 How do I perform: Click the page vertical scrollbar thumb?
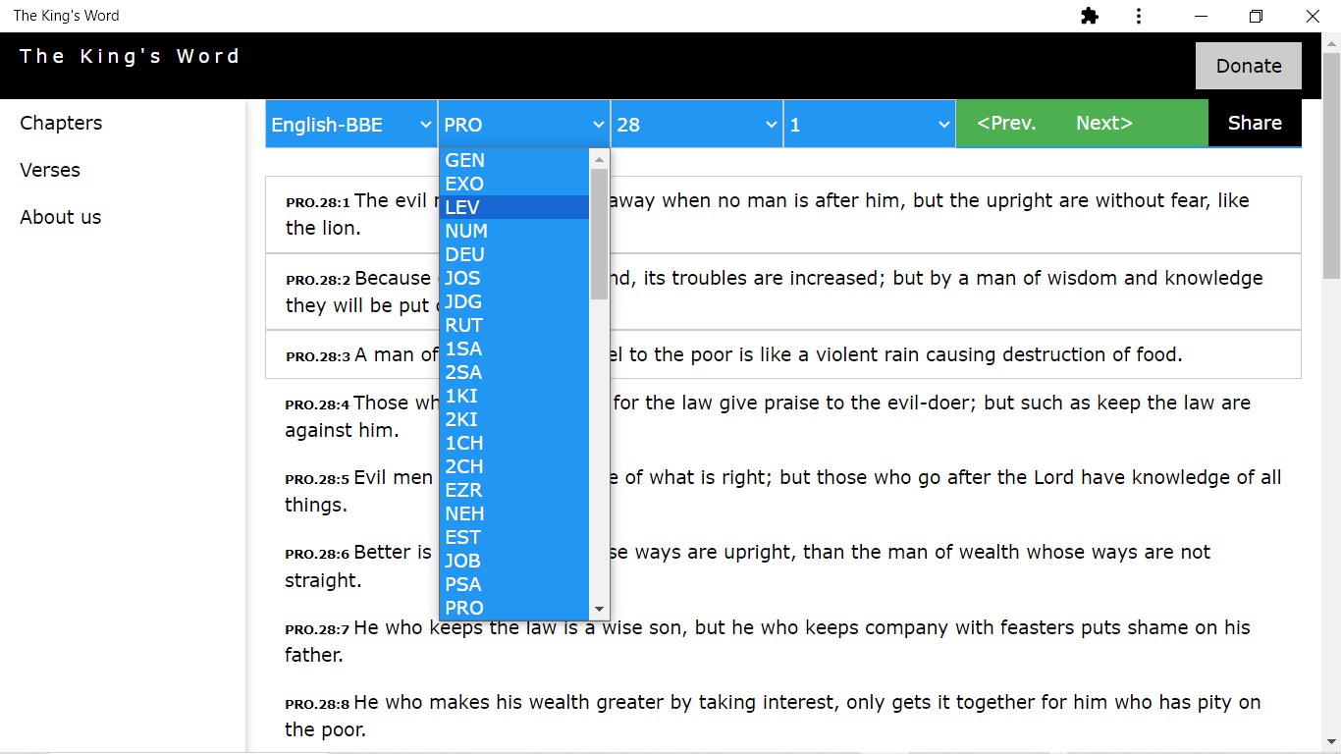click(x=1332, y=167)
